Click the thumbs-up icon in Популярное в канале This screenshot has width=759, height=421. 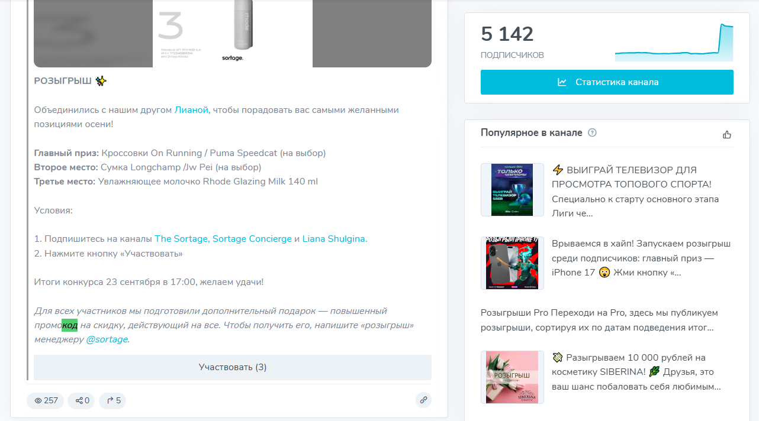726,134
